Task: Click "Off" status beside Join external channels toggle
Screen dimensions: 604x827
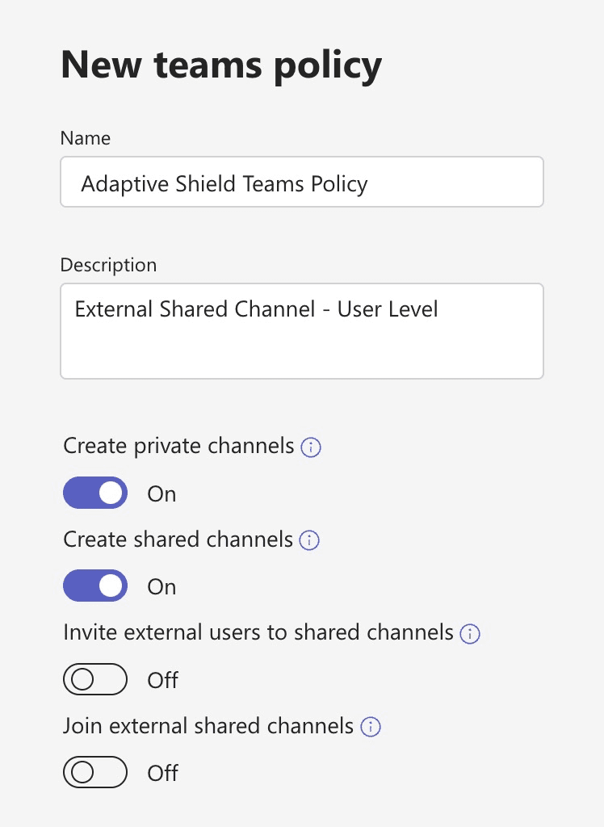Action: coord(162,773)
